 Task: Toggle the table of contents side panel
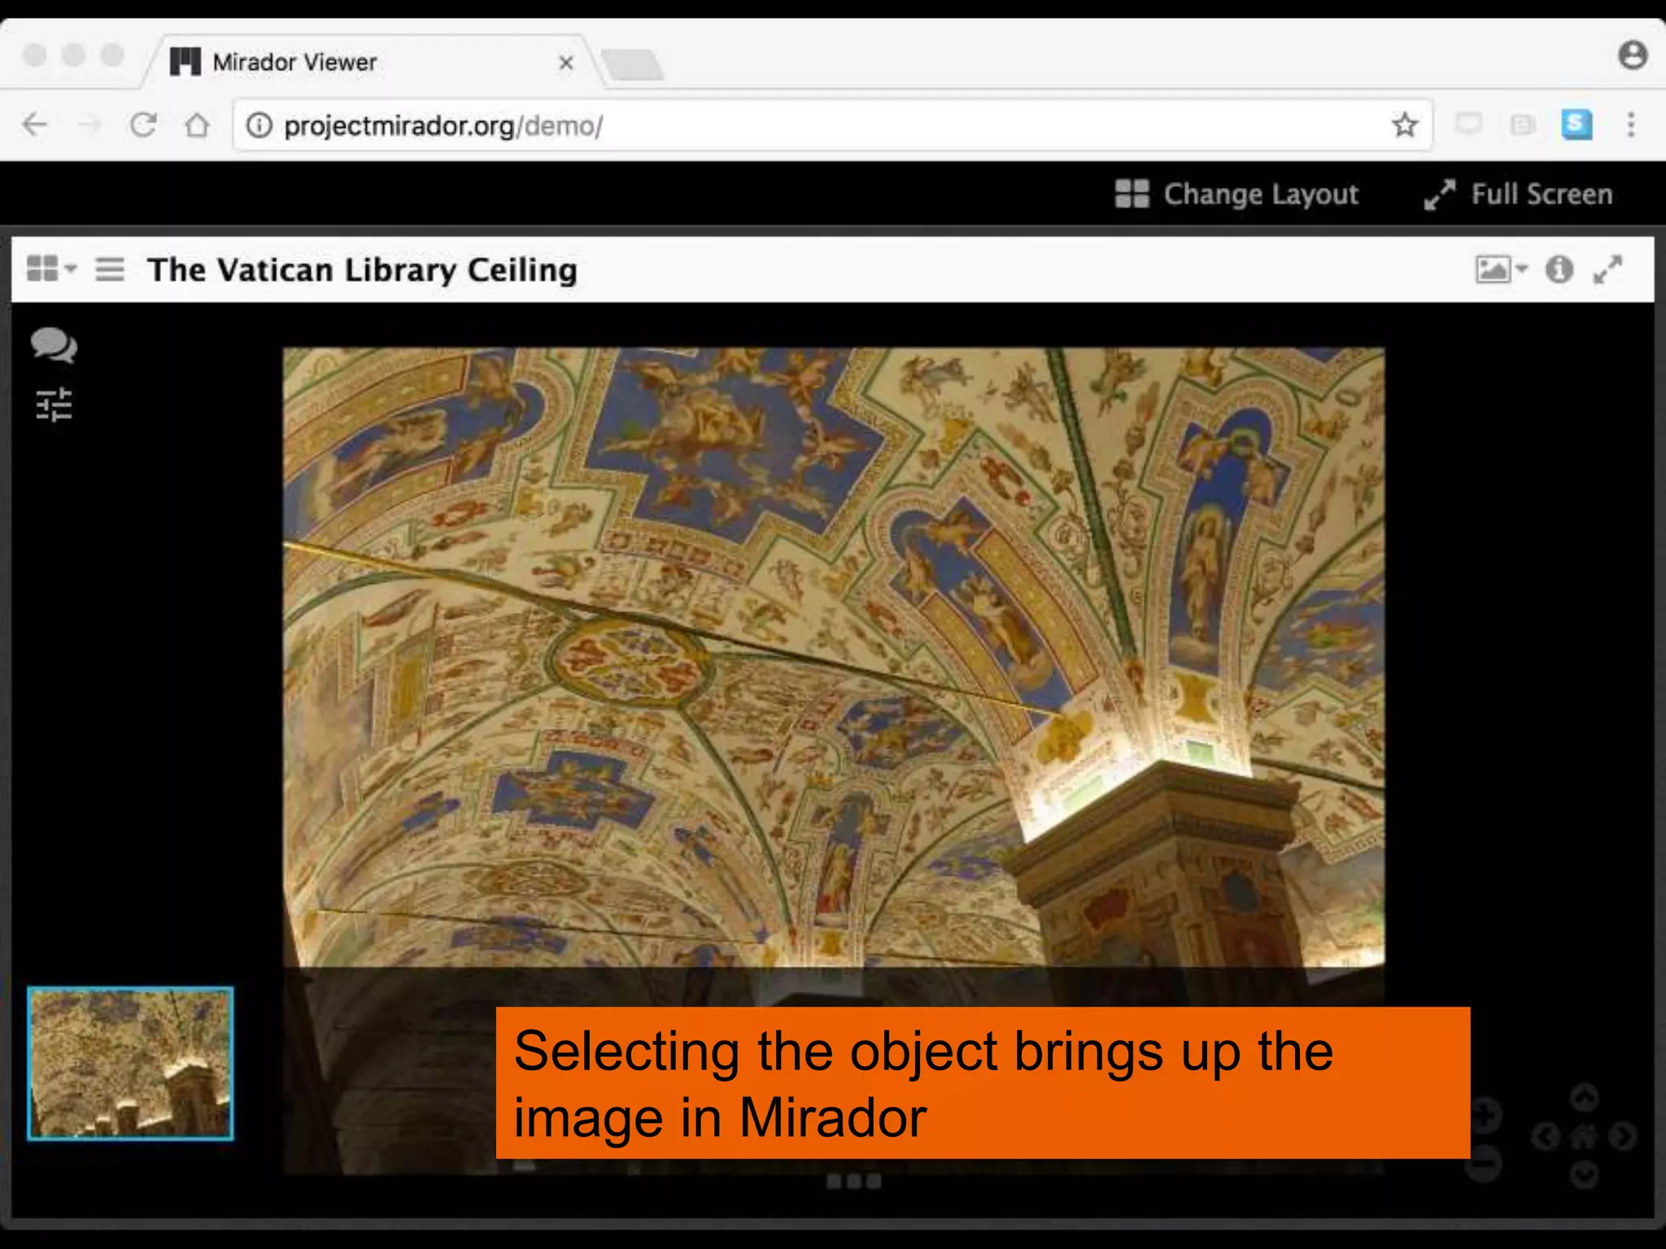[x=110, y=268]
